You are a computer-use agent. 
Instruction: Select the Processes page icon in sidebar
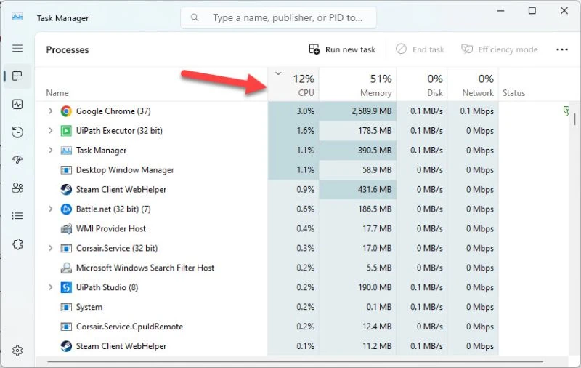click(17, 76)
